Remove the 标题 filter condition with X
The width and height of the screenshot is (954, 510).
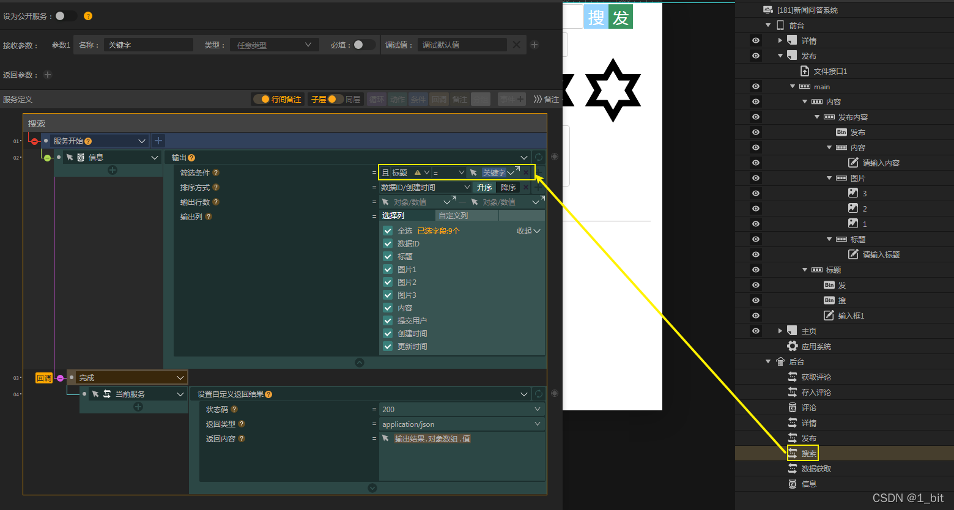point(525,172)
